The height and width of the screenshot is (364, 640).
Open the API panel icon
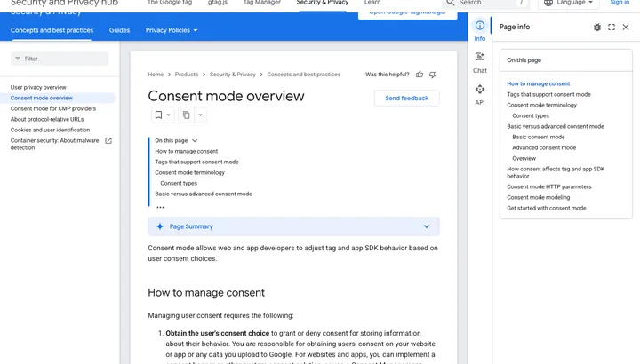[480, 89]
